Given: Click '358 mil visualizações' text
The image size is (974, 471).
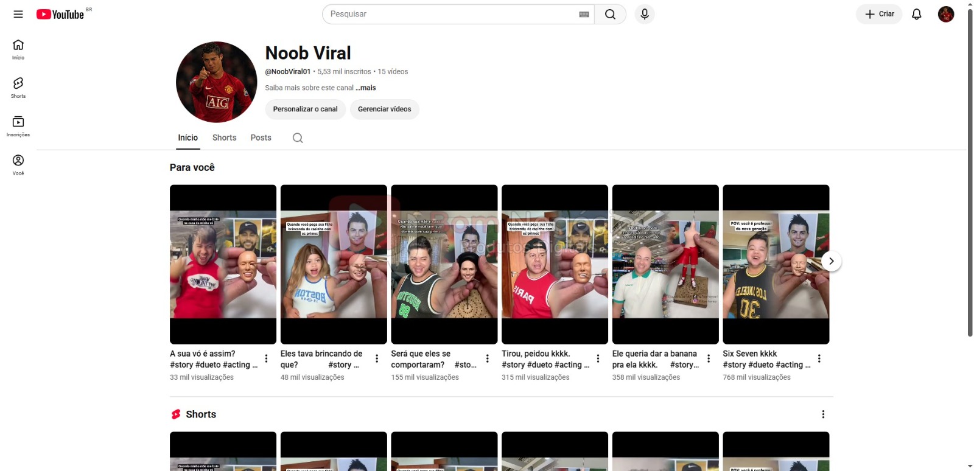Looking at the screenshot, I should pyautogui.click(x=646, y=377).
